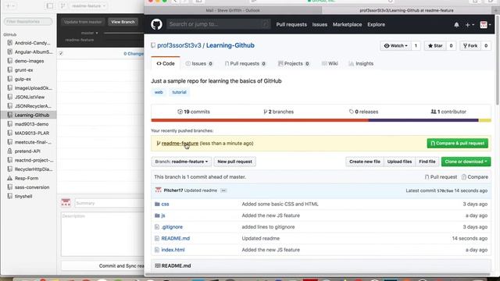Click the GitHub search field

pyautogui.click(x=219, y=24)
